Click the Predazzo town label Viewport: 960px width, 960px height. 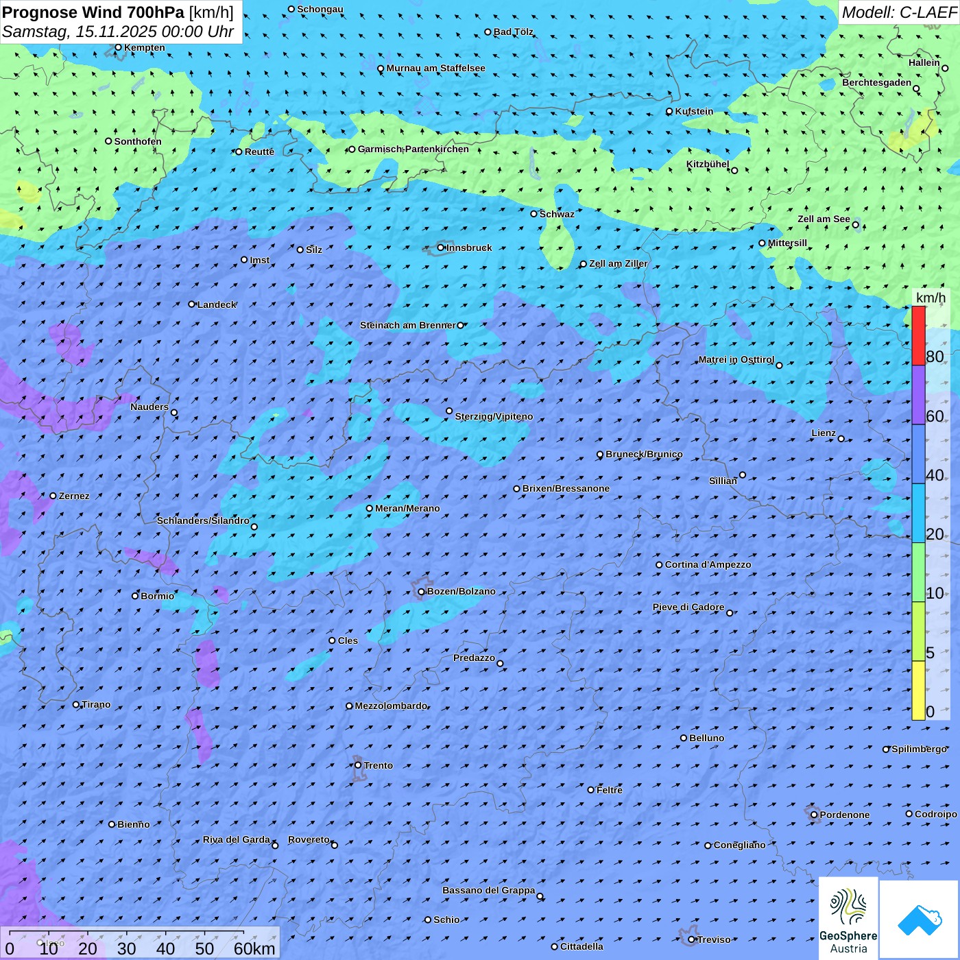474,658
